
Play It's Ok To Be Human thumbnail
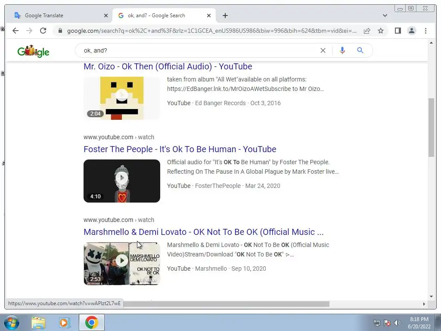(x=122, y=181)
